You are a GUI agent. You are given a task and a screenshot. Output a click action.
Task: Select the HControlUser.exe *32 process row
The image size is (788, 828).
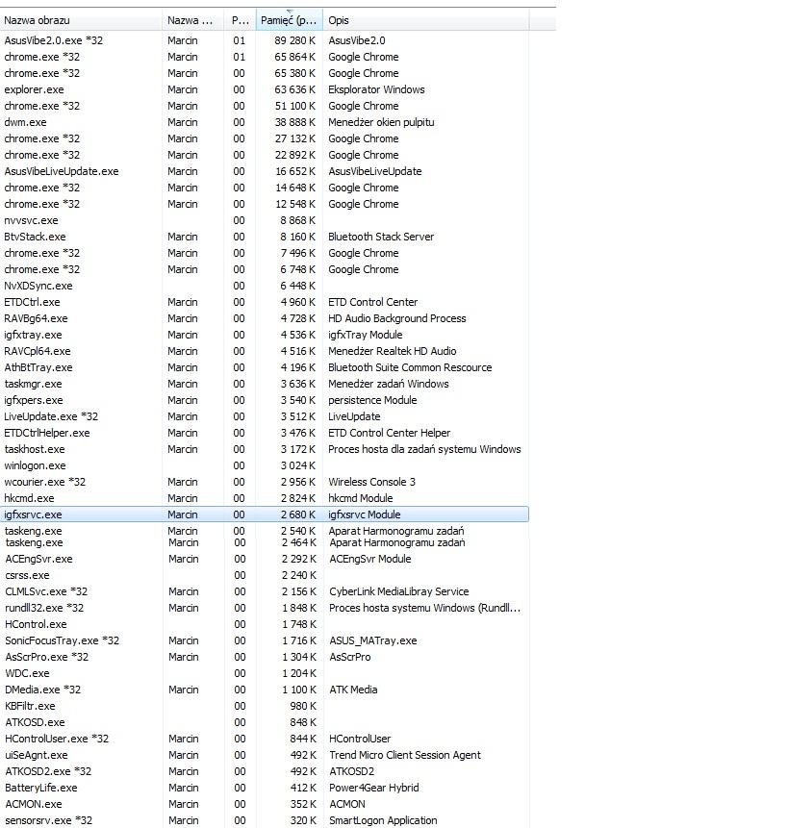click(264, 740)
